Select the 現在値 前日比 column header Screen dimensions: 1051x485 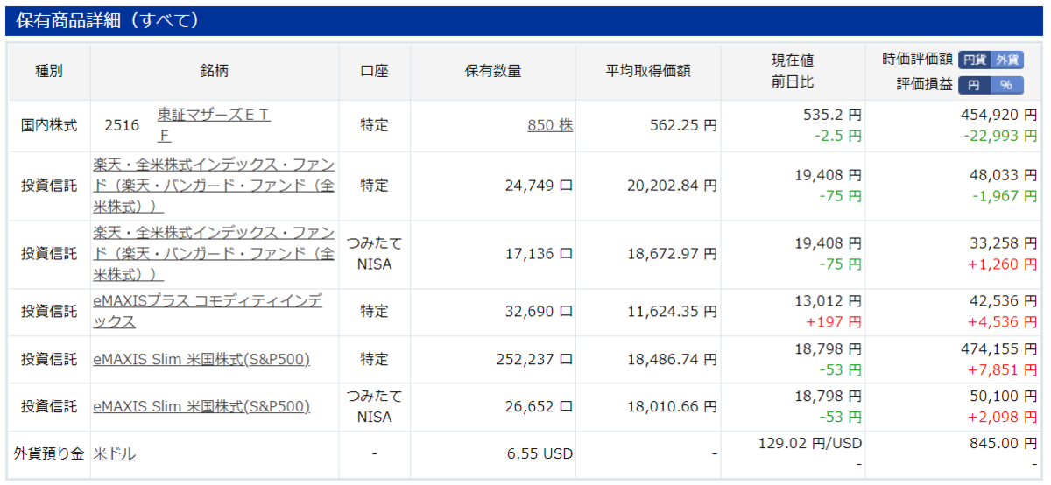point(793,72)
